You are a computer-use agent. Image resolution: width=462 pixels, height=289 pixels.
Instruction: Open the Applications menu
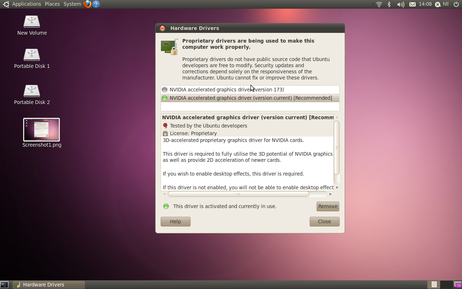[27, 4]
